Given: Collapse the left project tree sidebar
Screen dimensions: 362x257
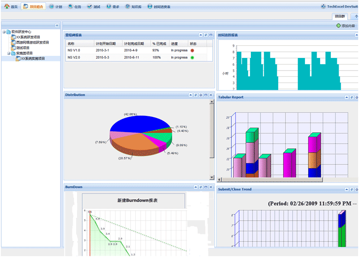Looking at the screenshot, I should point(57,26).
